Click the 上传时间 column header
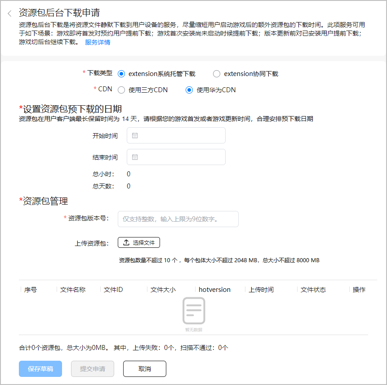387x385 pixels. (x=261, y=290)
